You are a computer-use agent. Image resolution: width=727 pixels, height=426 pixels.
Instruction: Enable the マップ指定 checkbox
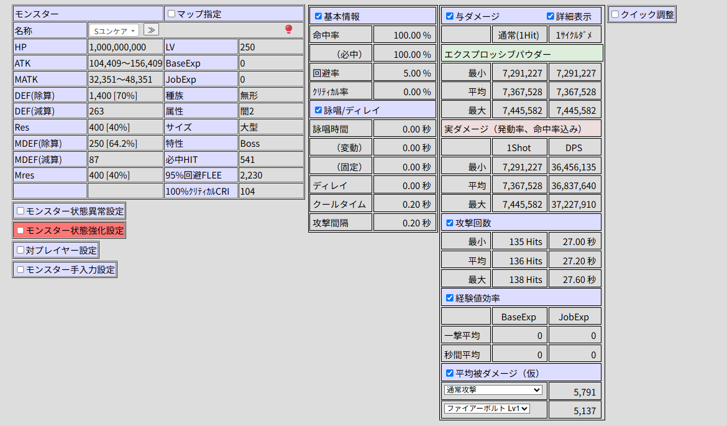coord(172,14)
